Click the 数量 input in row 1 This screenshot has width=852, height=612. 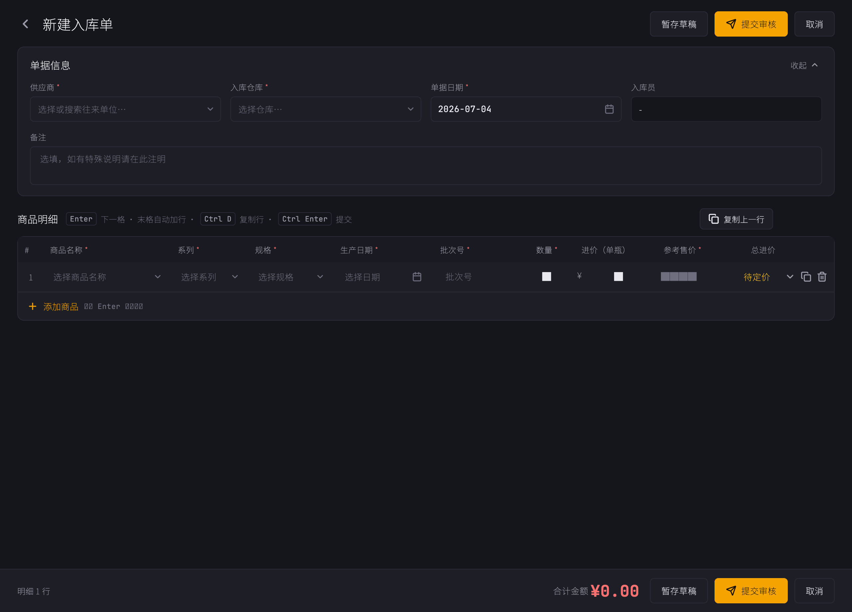tap(546, 277)
